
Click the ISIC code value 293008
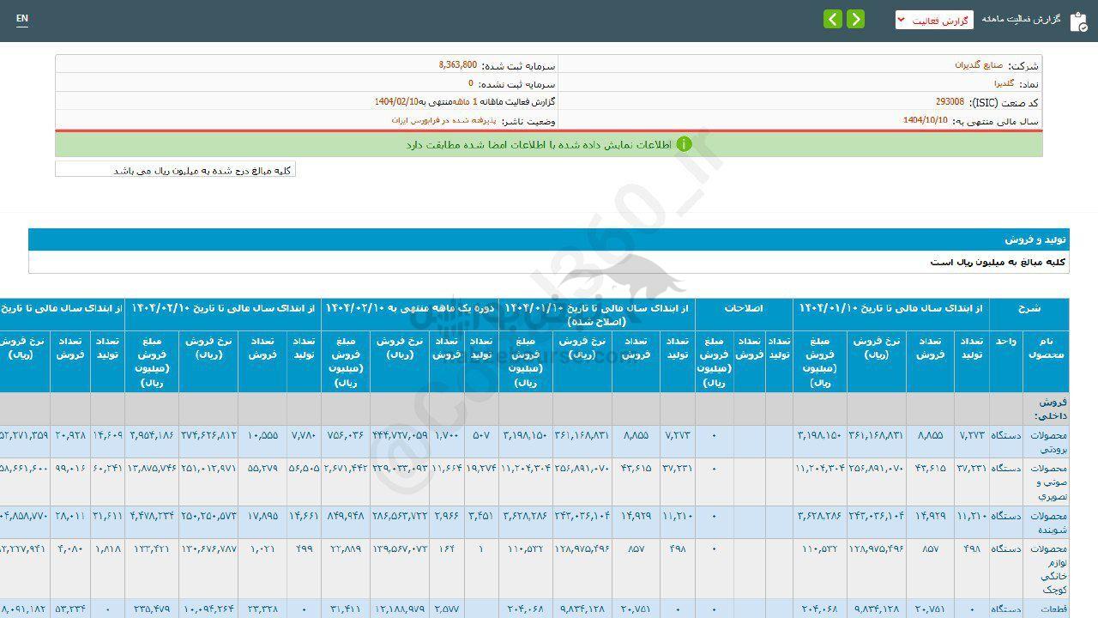coord(950,101)
